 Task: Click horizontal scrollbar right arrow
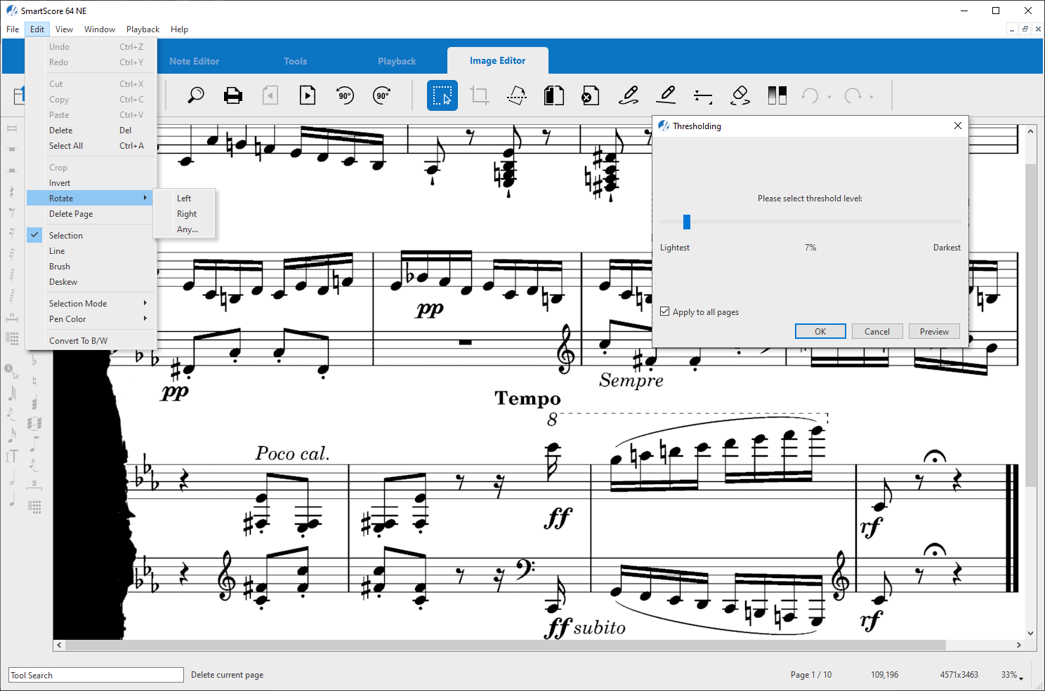pos(1018,645)
